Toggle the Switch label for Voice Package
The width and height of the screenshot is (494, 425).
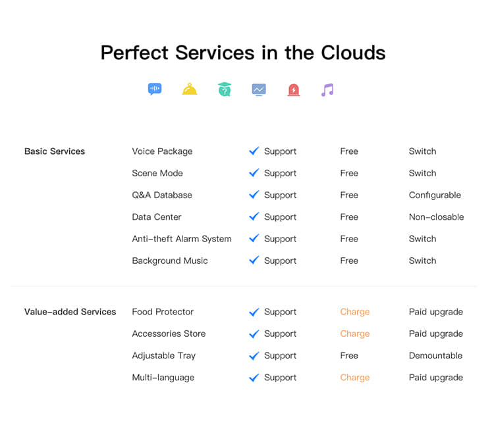pos(422,151)
